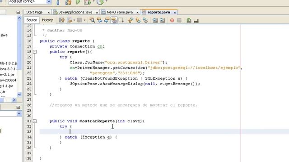The height and width of the screenshot is (162, 289).
Task: Select the g-1.1.jar entry in left panel
Action: click(6, 86)
